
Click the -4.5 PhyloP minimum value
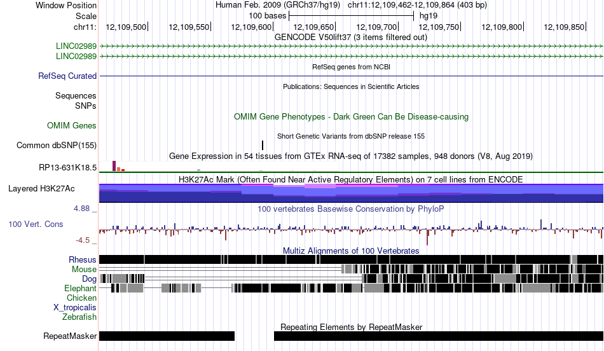pos(83,240)
